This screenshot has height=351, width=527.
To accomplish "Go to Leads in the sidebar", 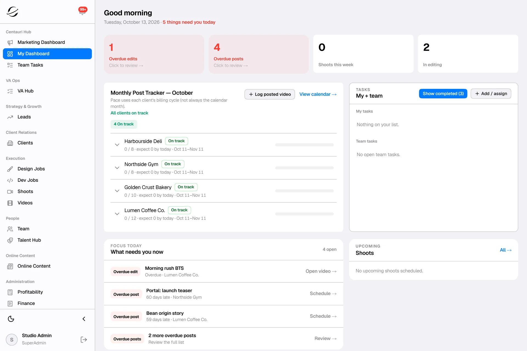I will pyautogui.click(x=47, y=117).
